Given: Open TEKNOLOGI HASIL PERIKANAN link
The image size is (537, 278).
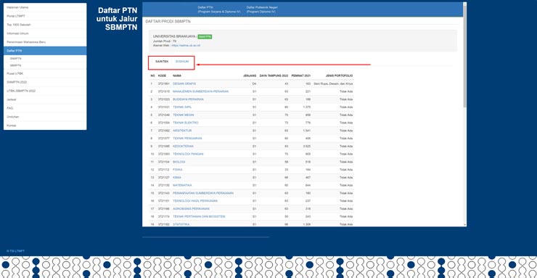Looking at the screenshot, I should [x=195, y=201].
